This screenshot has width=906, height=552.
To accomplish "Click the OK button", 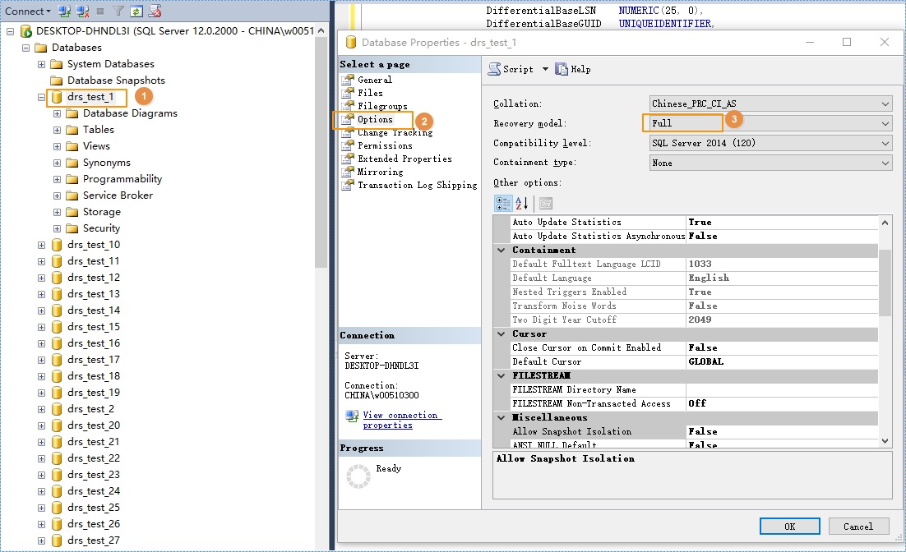I will pyautogui.click(x=789, y=527).
